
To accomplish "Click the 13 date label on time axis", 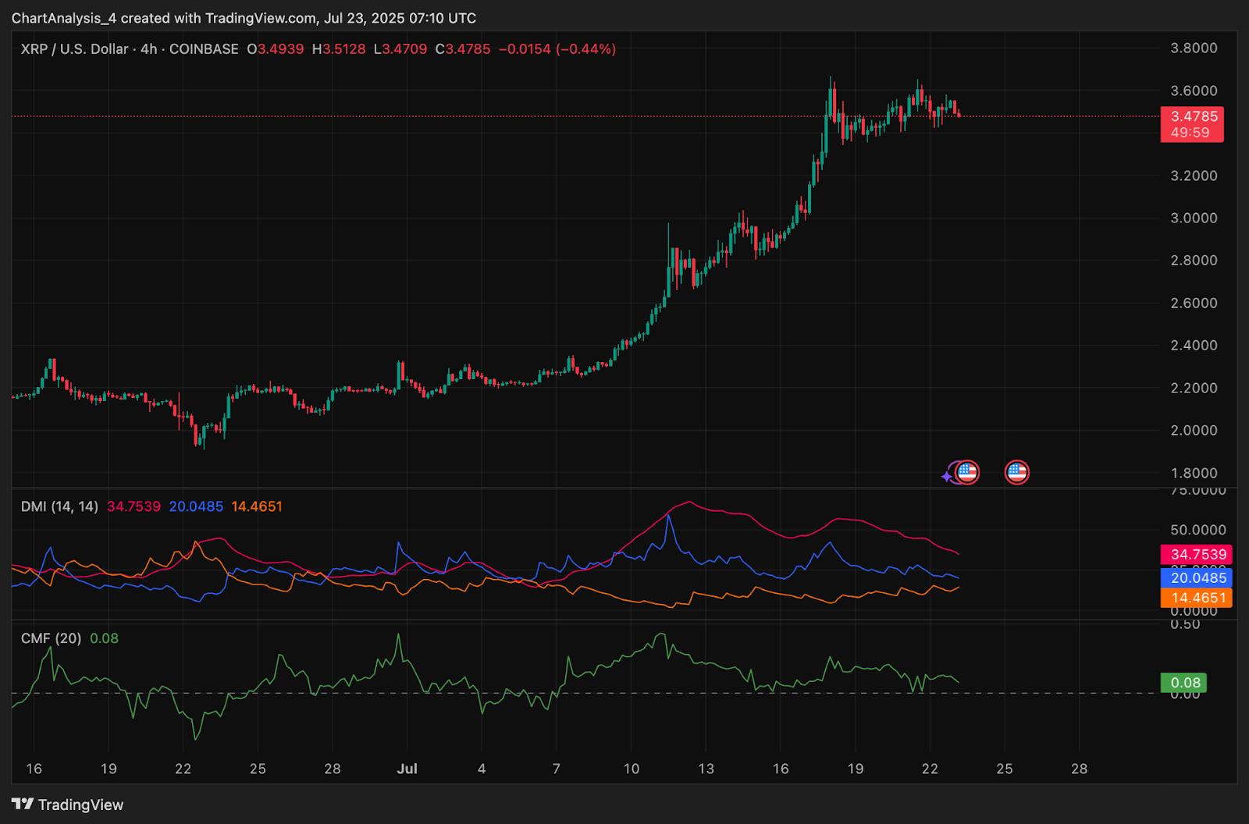I will (x=706, y=769).
